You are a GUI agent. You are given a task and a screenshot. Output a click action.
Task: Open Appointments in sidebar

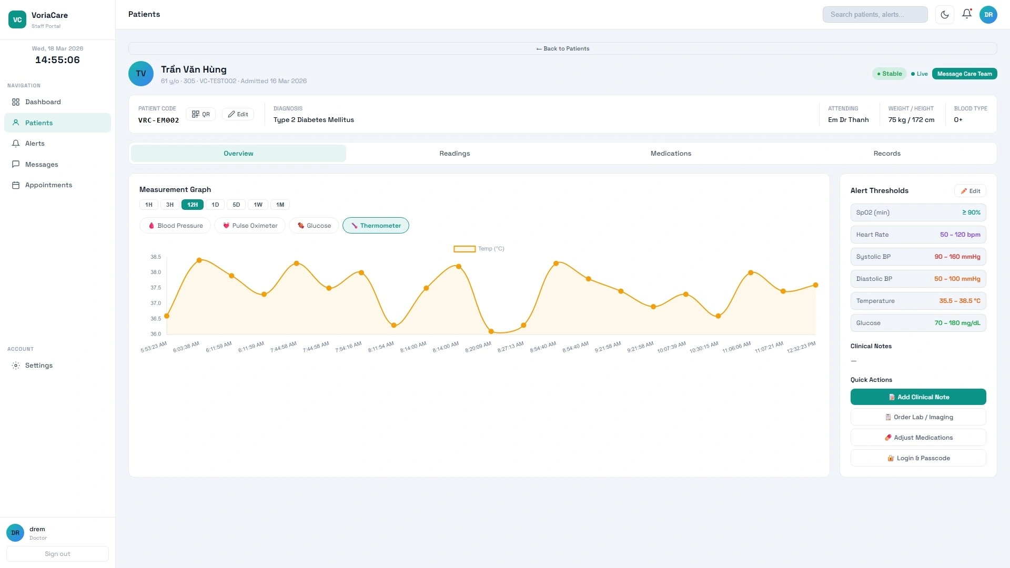point(48,185)
